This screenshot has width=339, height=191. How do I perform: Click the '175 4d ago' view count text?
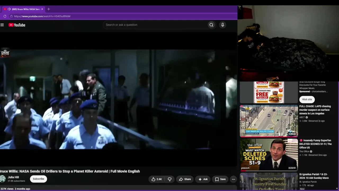click(307, 185)
